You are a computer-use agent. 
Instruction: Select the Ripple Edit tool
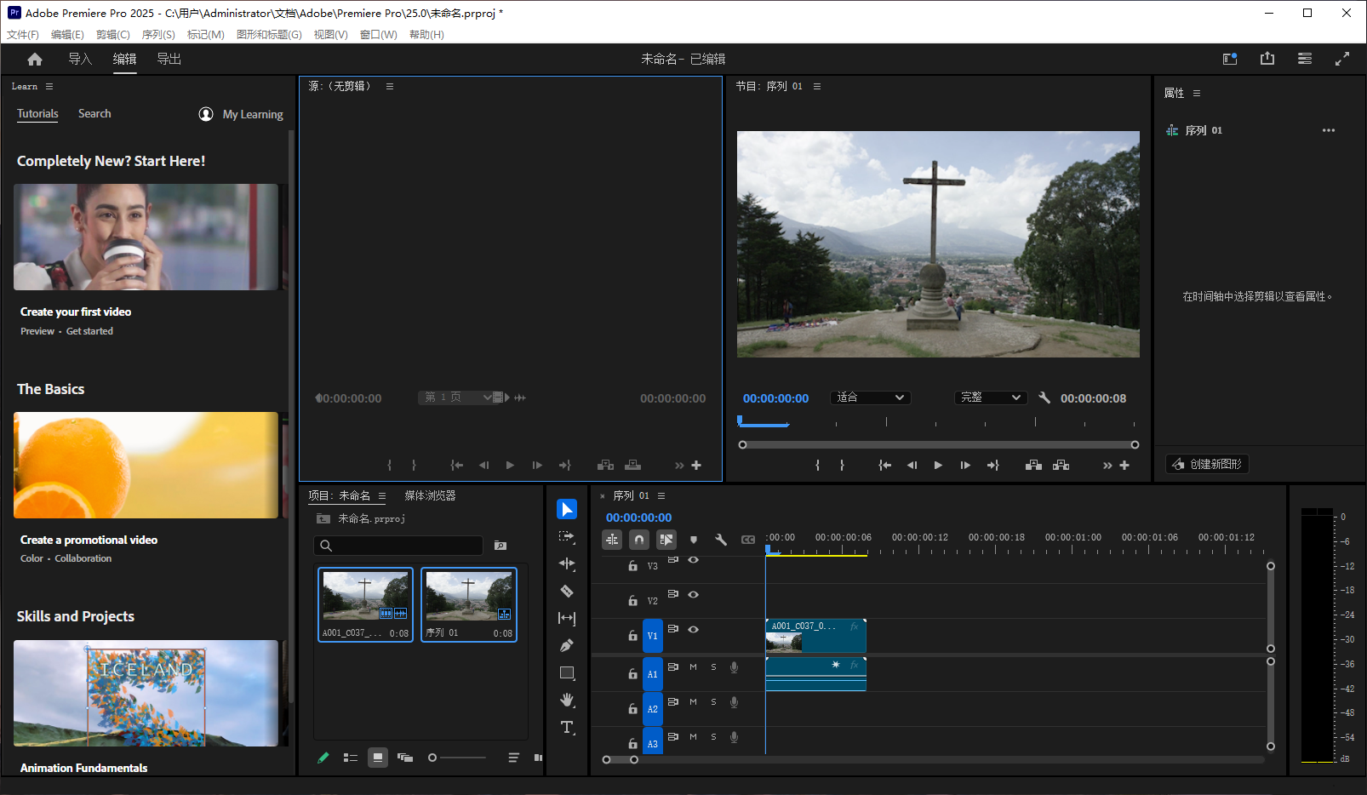point(567,563)
